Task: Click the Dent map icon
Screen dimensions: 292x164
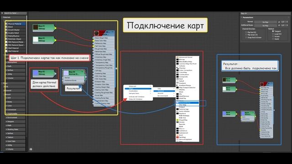Action: 177,79
